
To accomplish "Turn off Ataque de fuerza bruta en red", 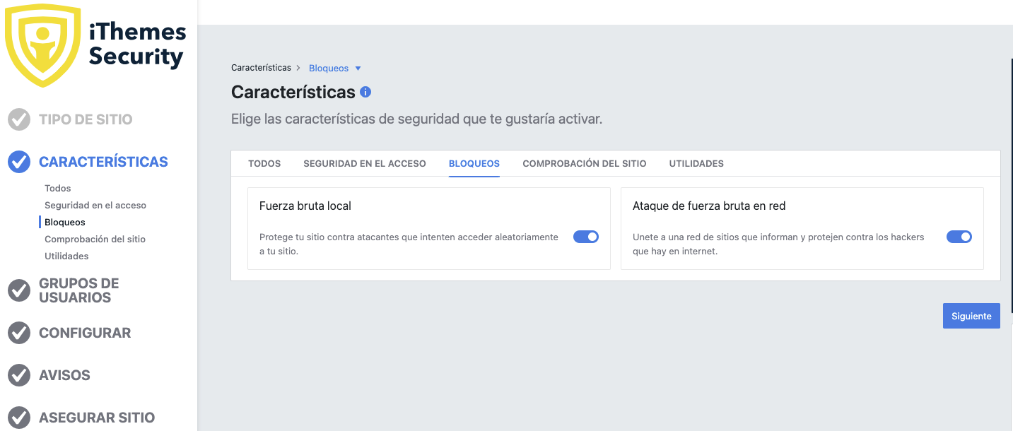I will click(959, 237).
